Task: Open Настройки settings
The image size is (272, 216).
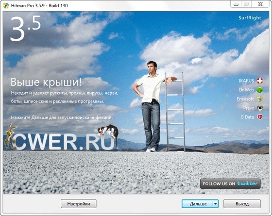Action: (79, 204)
